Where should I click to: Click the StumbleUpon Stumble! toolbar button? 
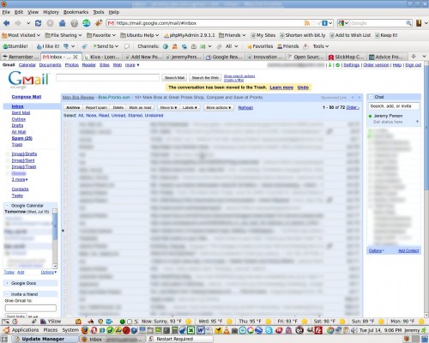[15, 46]
